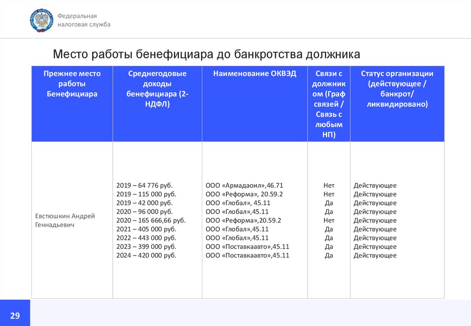Click the income entry '2019 – 64 776 руб.'
The height and width of the screenshot is (326, 471).
pyautogui.click(x=144, y=186)
